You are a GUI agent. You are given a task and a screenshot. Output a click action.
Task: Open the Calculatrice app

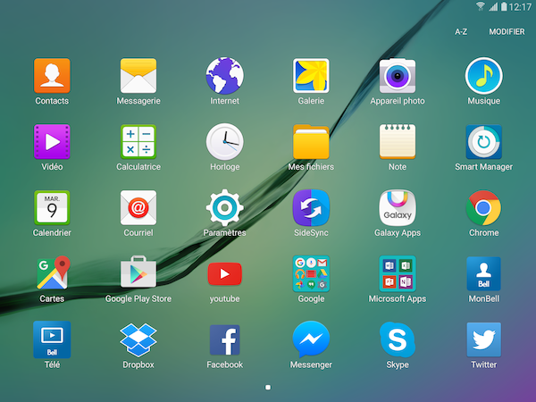tap(138, 141)
